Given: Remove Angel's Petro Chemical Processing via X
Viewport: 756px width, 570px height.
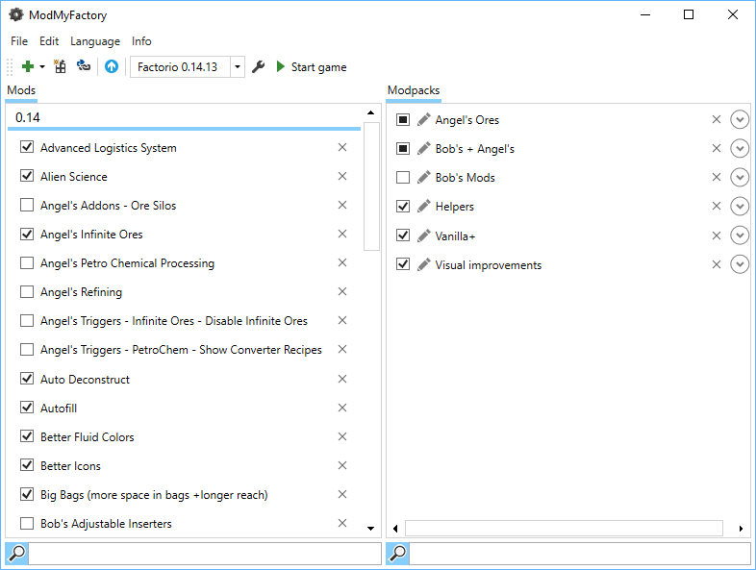Looking at the screenshot, I should click(x=342, y=262).
